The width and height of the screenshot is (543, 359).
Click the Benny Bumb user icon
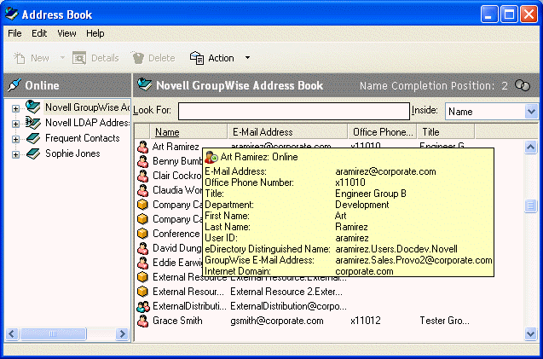pos(142,161)
